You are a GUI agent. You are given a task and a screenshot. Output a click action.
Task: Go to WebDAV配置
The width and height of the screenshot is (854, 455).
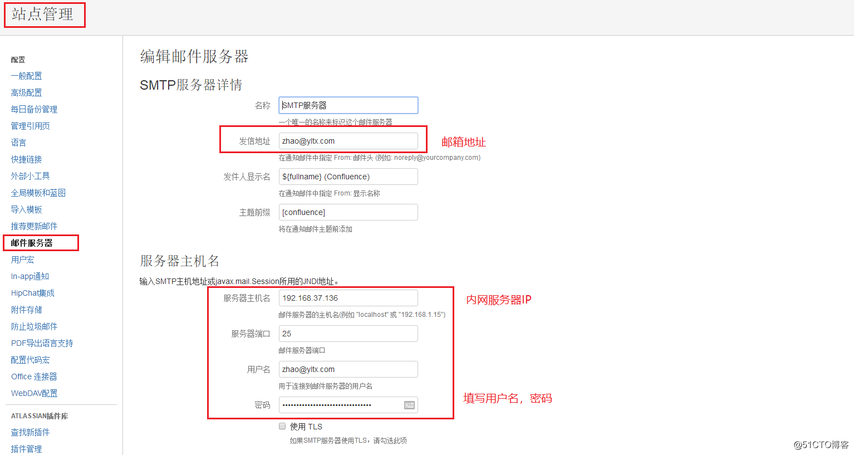[x=34, y=393]
